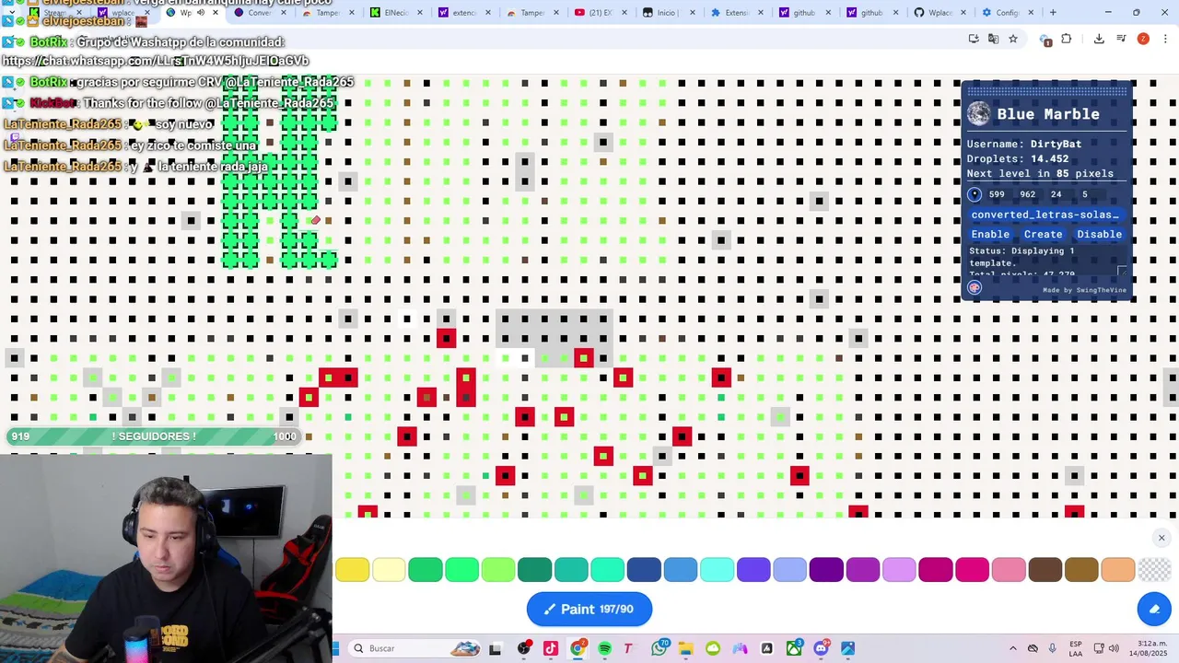Click the Google Chrome taskbar icon
This screenshot has height=663, width=1179.
[x=578, y=648]
